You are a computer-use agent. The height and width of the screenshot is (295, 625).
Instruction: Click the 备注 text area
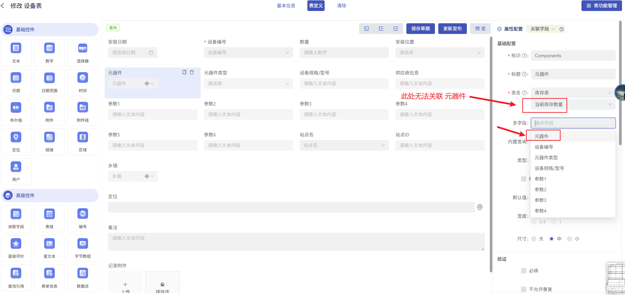coord(296,242)
